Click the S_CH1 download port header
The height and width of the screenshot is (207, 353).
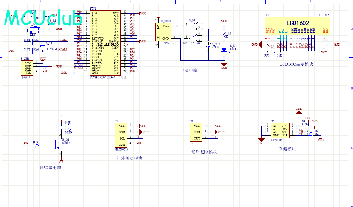(28, 68)
